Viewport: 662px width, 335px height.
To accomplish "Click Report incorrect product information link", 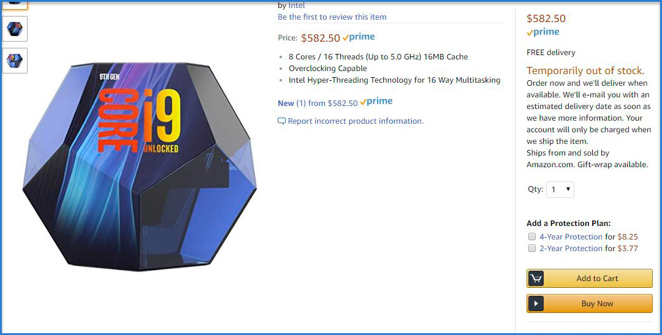I will coord(356,121).
